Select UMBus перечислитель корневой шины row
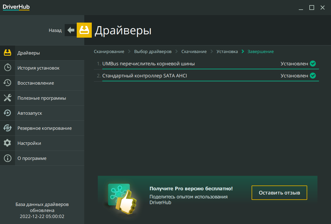 pyautogui.click(x=149, y=64)
